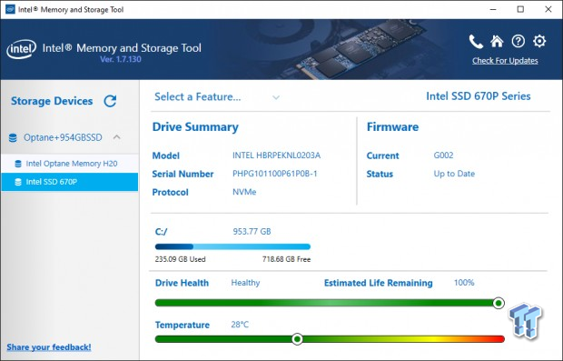Image resolution: width=563 pixels, height=361 pixels.
Task: Click the Up to Date firmware status
Action: pyautogui.click(x=454, y=174)
